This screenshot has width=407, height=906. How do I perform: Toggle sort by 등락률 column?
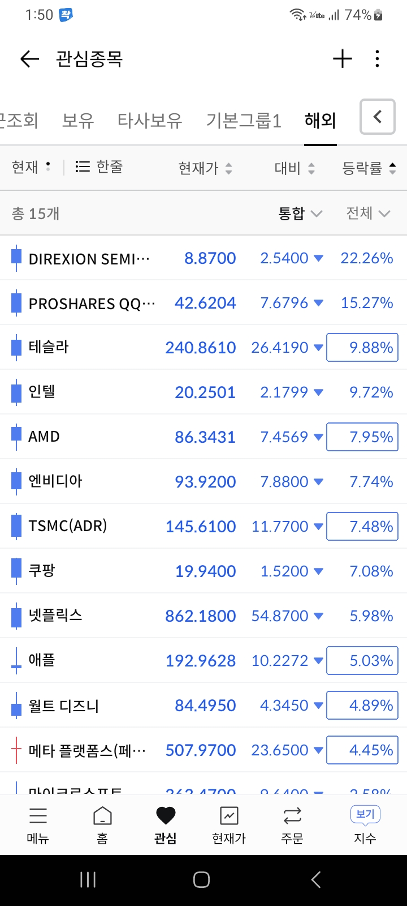pos(369,168)
